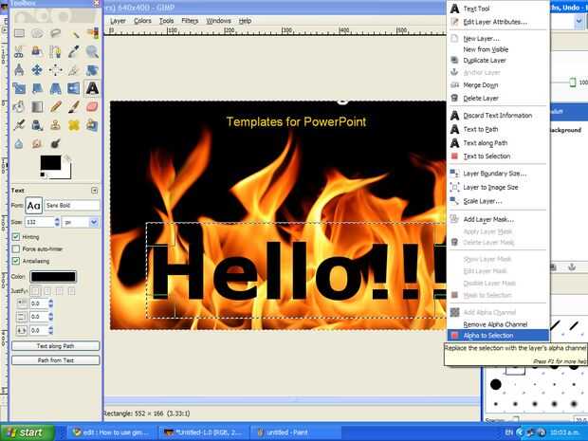This screenshot has height=441, width=588.
Task: Select the Bucket Fill tool
Action: 19,107
